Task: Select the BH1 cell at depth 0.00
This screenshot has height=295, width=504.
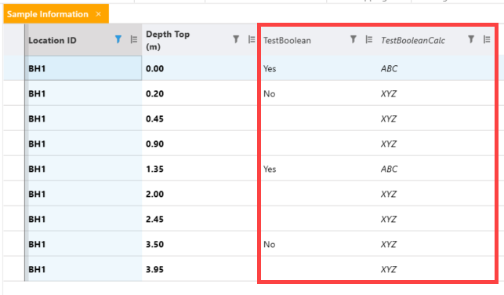Action: [83, 68]
